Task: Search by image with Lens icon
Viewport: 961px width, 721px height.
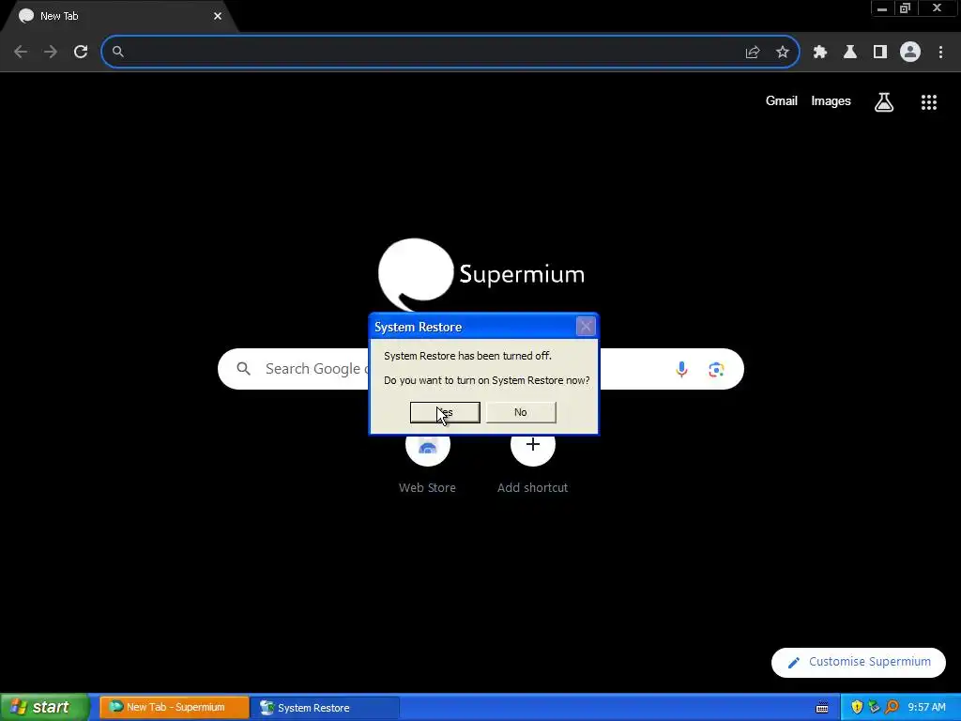Action: pyautogui.click(x=716, y=369)
